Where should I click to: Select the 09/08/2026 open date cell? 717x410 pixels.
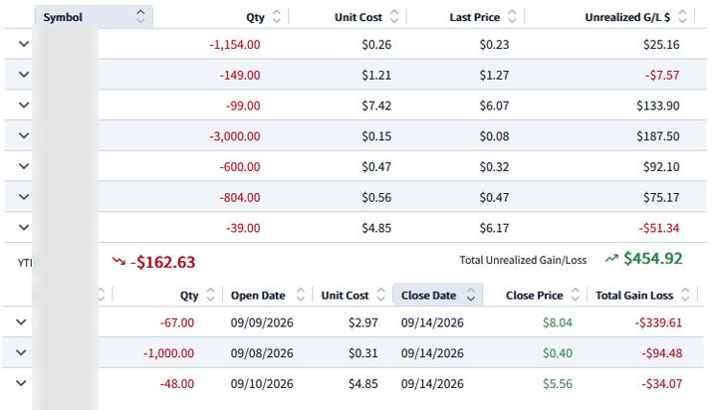262,353
